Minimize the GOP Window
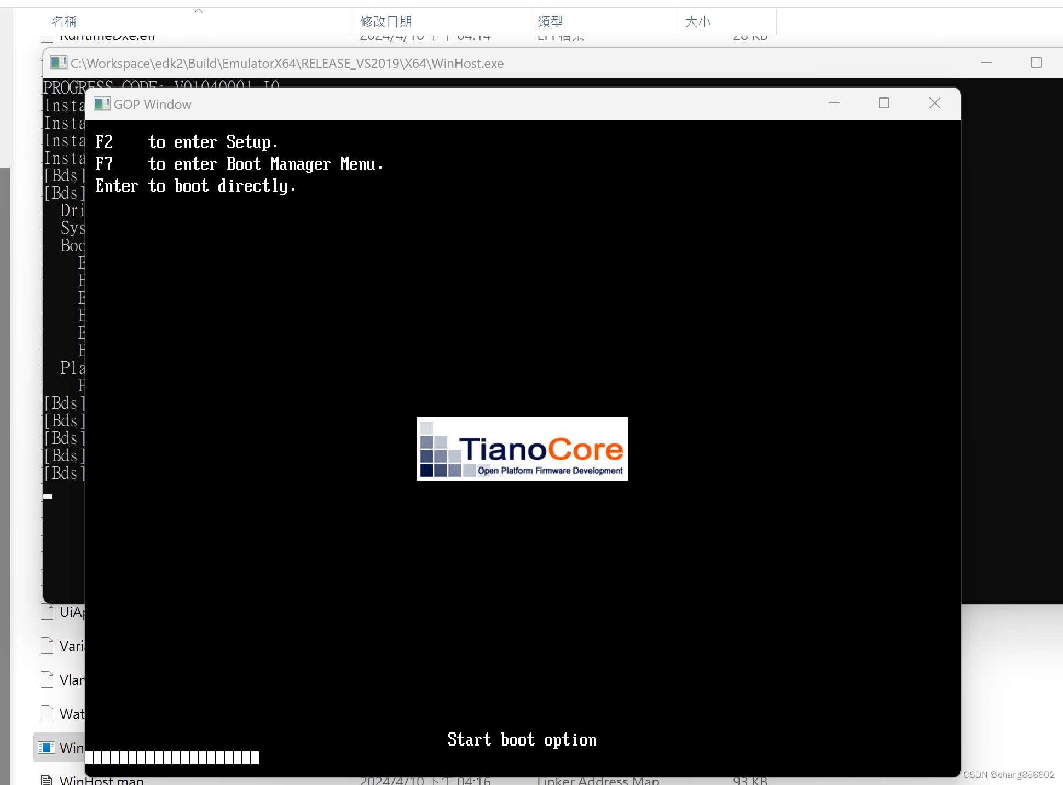 [x=834, y=103]
